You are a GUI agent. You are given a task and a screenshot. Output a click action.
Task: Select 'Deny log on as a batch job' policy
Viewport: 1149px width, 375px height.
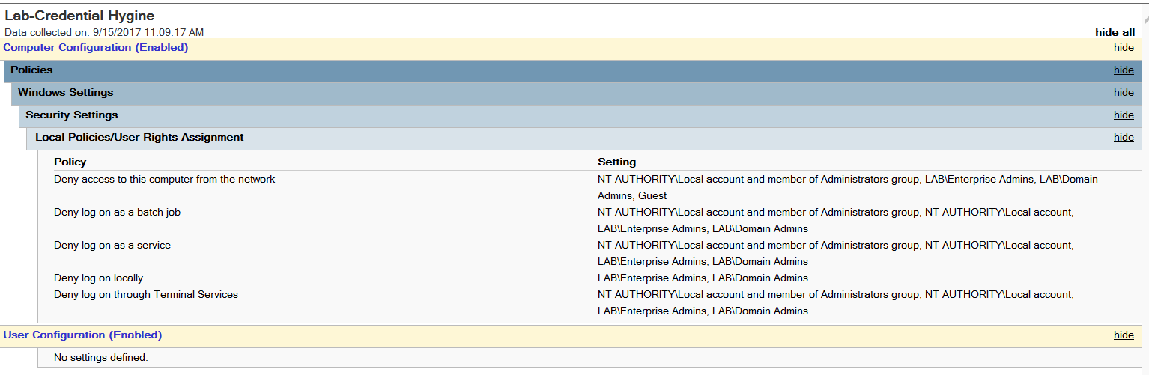(118, 212)
